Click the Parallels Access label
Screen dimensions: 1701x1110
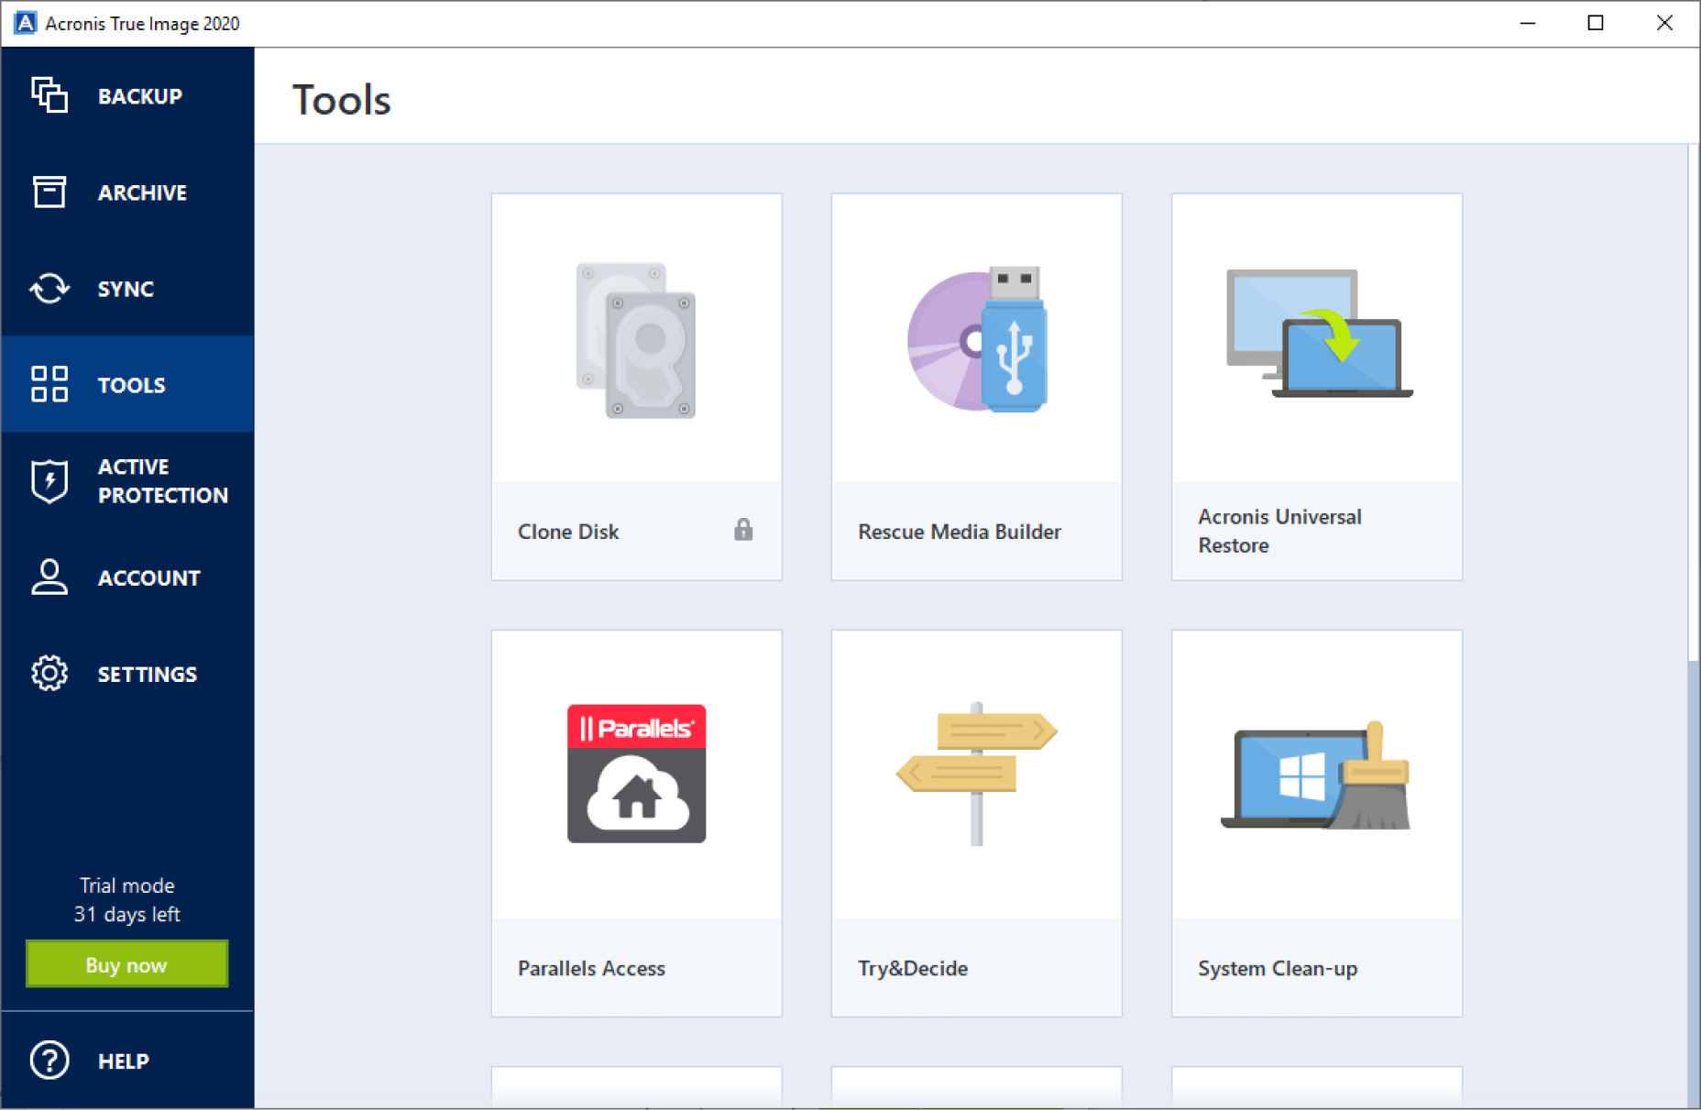pos(591,968)
